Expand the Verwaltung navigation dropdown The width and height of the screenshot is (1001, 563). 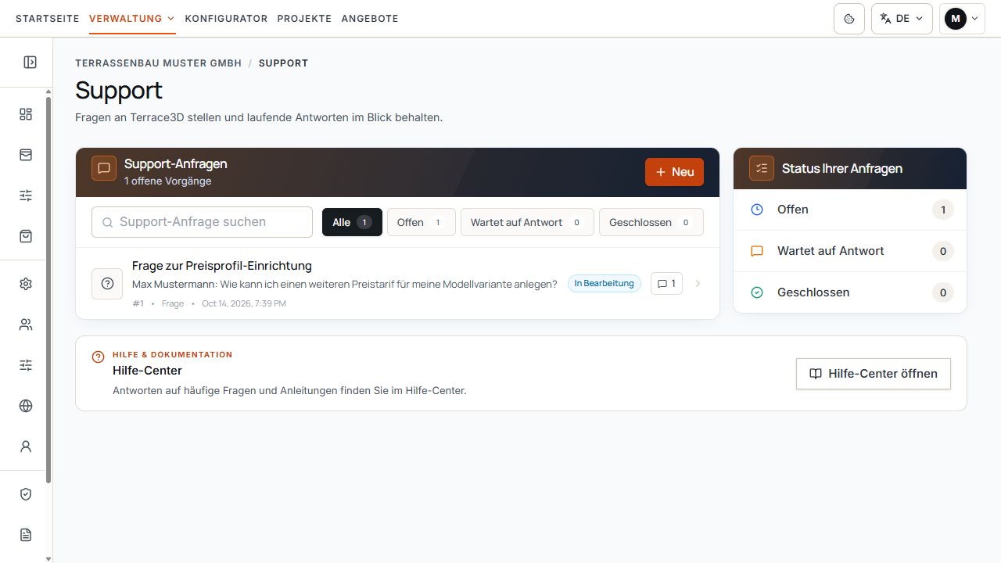pos(132,19)
